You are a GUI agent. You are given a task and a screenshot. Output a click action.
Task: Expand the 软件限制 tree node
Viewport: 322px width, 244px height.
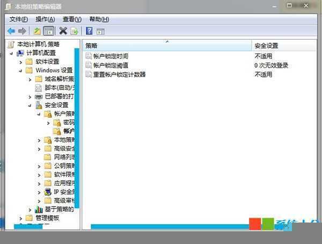pos(39,175)
